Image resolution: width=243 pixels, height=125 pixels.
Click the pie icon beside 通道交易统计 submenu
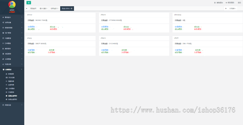pyautogui.click(x=6, y=96)
